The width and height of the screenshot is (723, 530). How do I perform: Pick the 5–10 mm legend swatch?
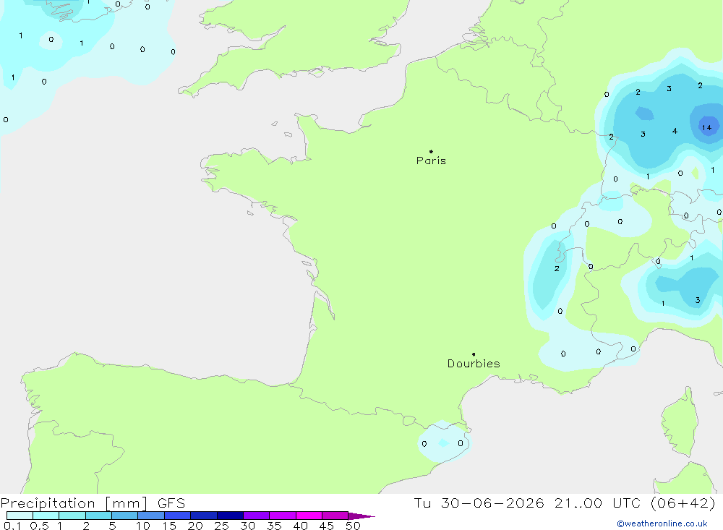coord(125,516)
